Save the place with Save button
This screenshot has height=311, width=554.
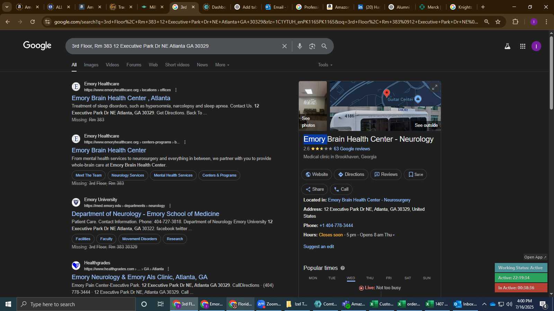coord(415,175)
